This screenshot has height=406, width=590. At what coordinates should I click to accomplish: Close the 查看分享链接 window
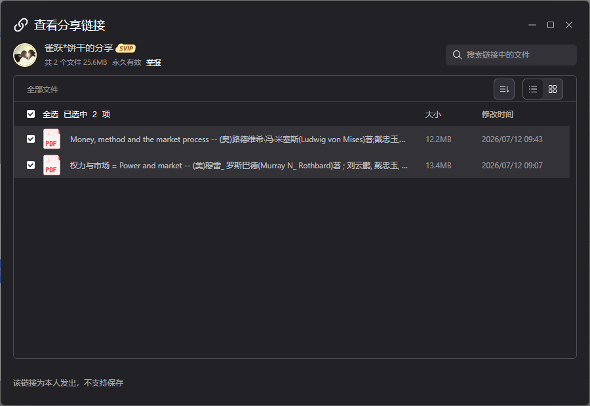pyautogui.click(x=569, y=25)
